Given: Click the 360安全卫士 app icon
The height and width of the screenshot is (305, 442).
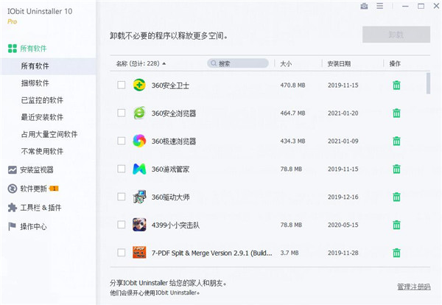Looking at the screenshot, I should click(x=139, y=85).
